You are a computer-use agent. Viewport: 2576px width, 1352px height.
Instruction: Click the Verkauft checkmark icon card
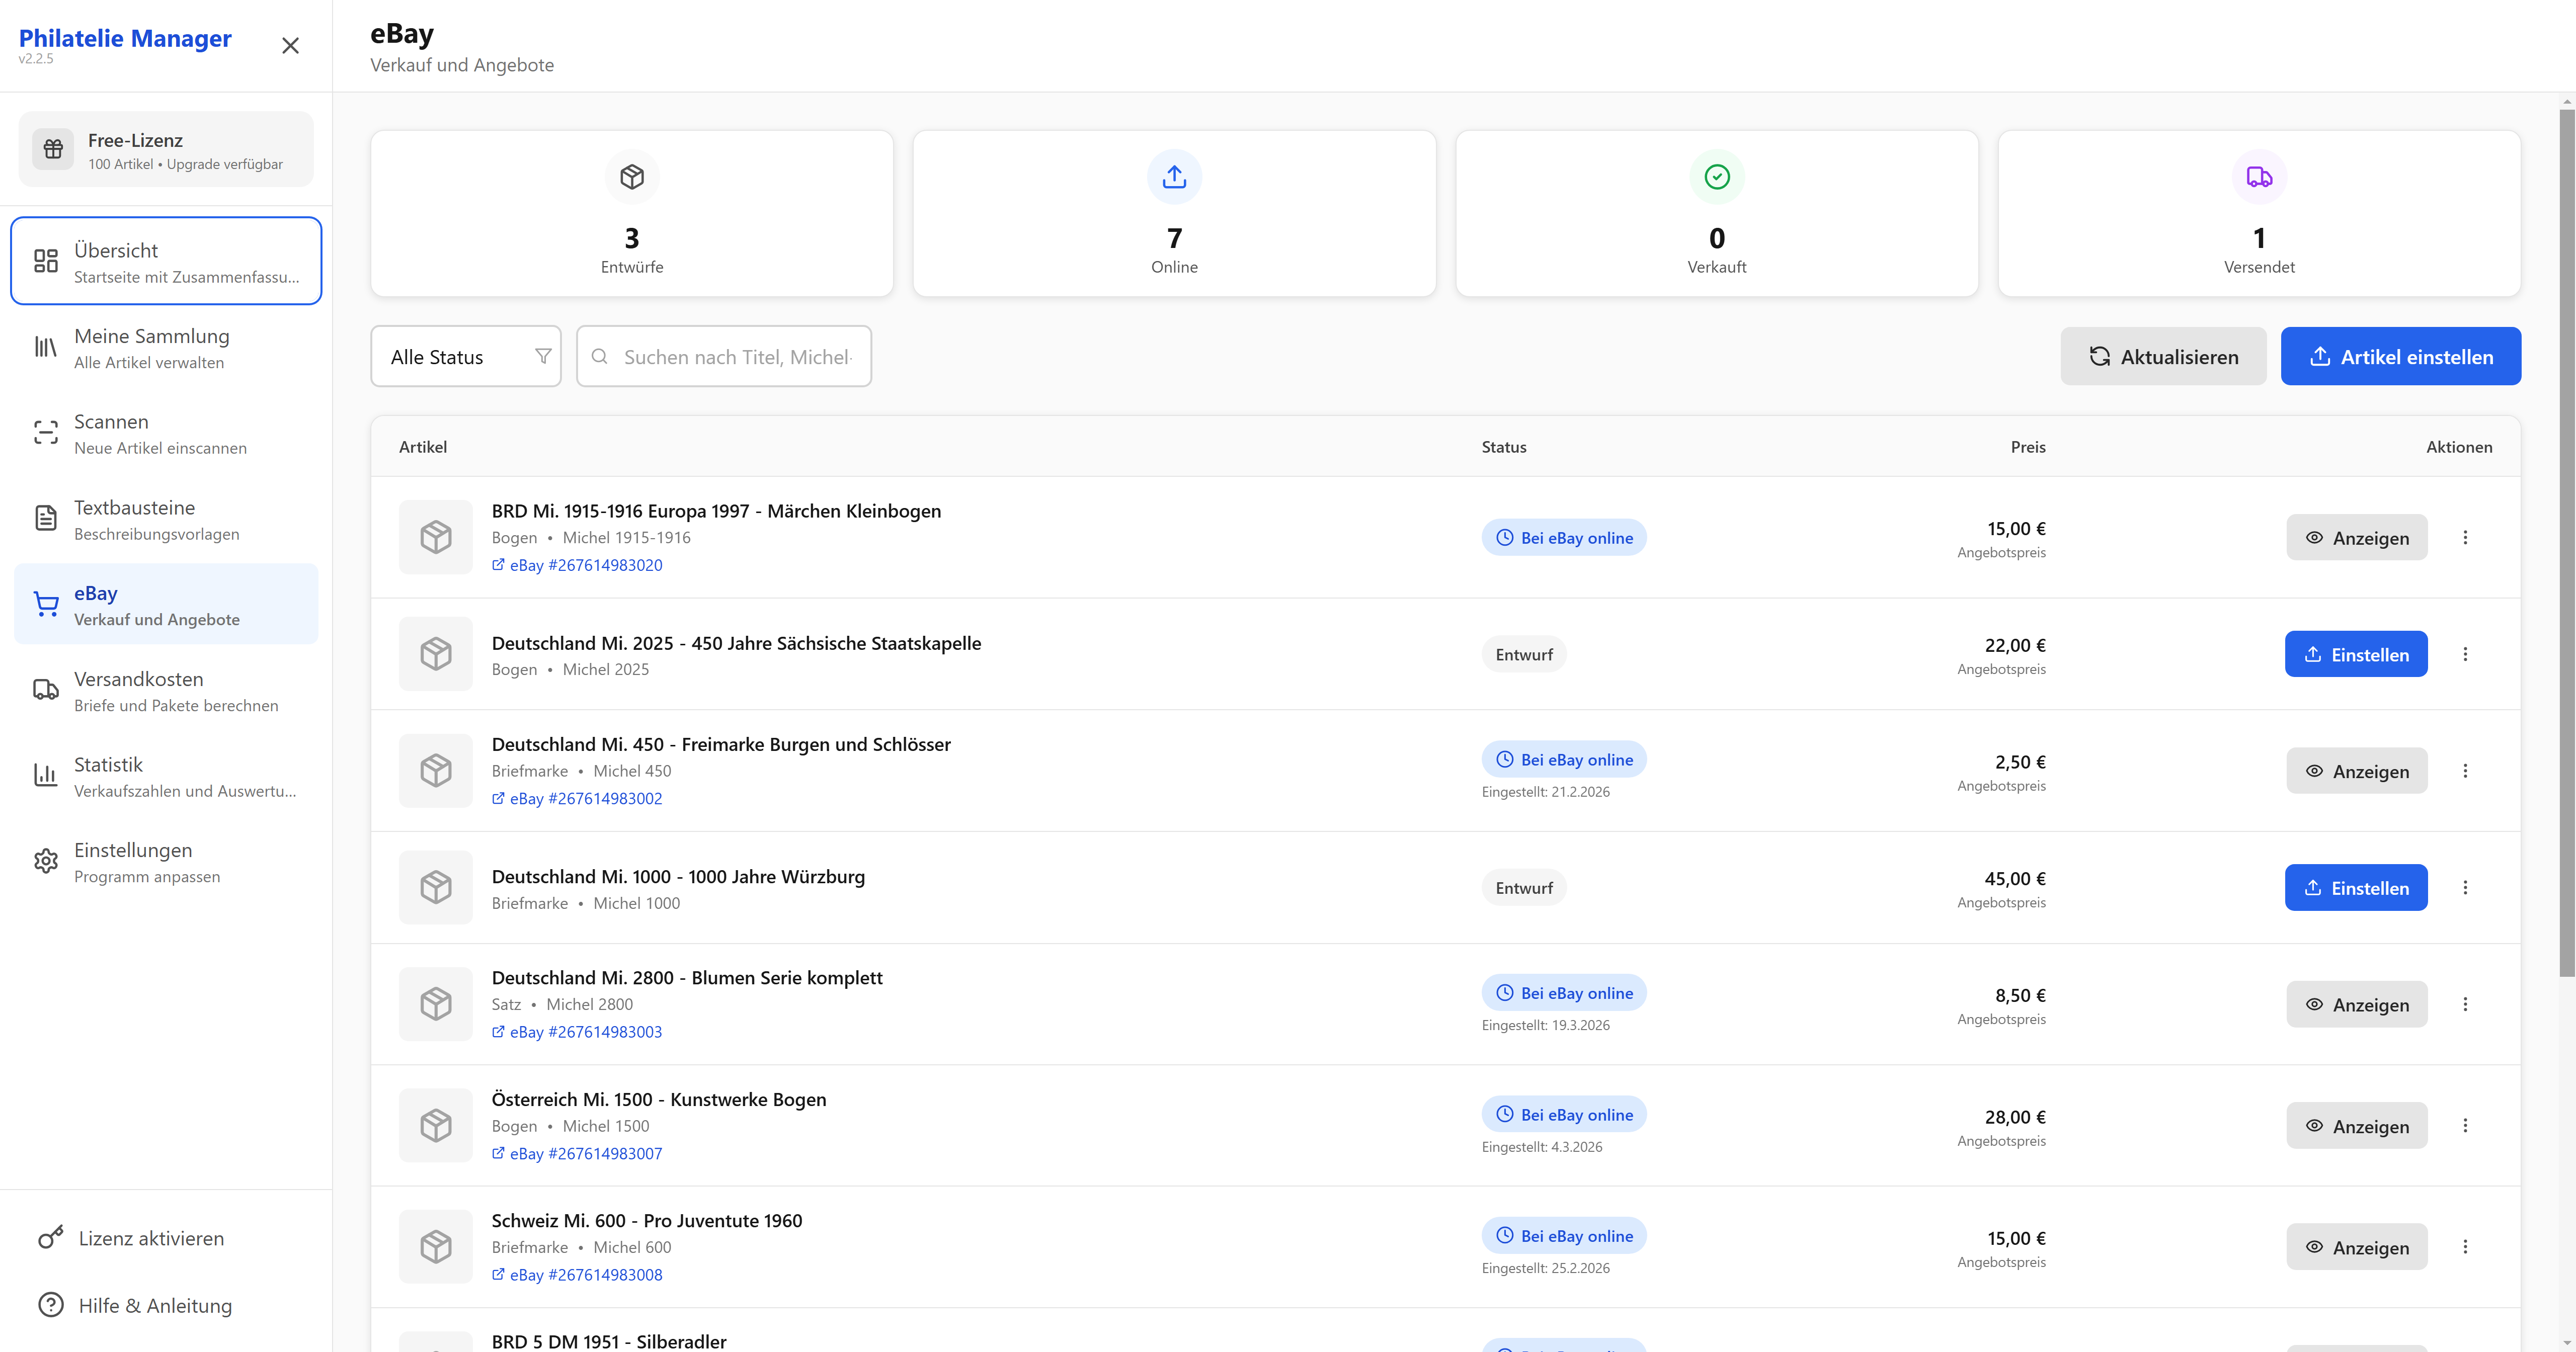1717,213
